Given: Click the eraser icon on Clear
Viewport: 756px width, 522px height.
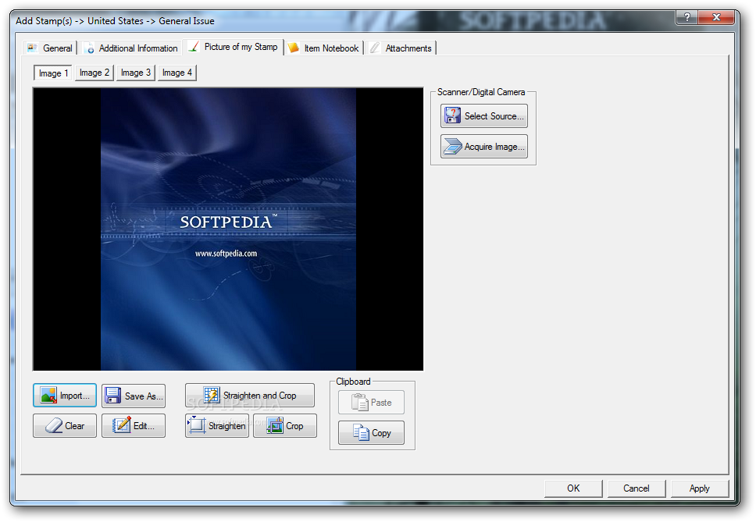Looking at the screenshot, I should coord(54,426).
